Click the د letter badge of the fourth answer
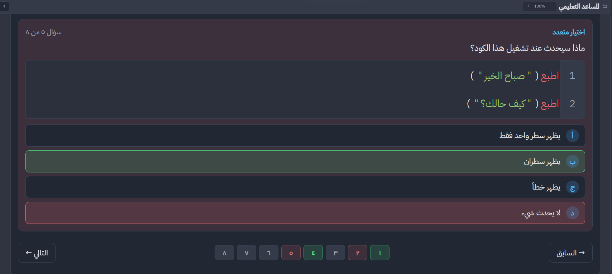 click(572, 213)
